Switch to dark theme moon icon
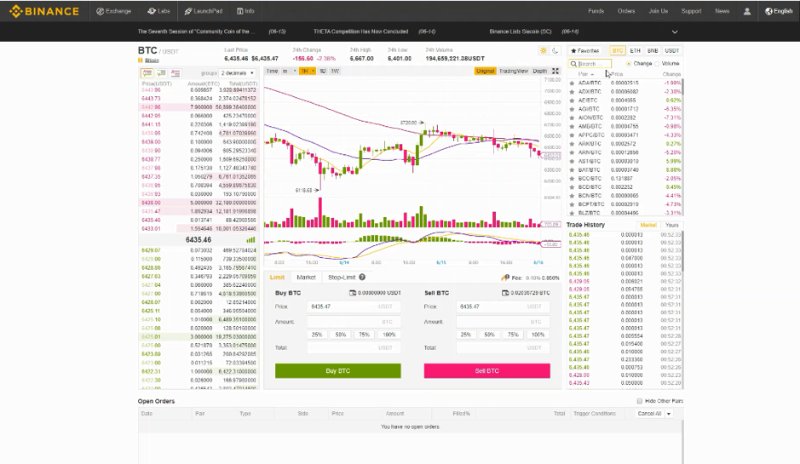Screen dimensions: 800x464 pos(555,50)
